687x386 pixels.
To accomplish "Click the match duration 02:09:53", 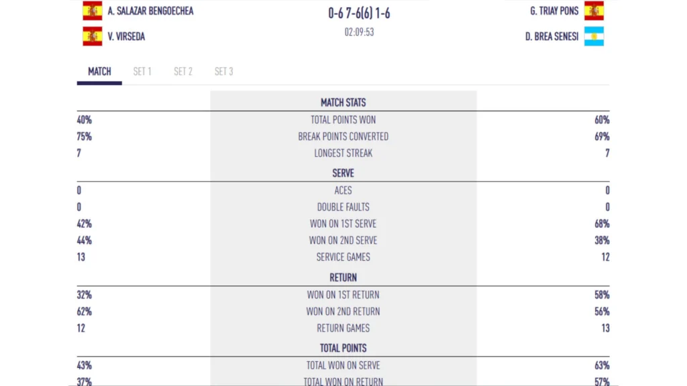I will (359, 31).
